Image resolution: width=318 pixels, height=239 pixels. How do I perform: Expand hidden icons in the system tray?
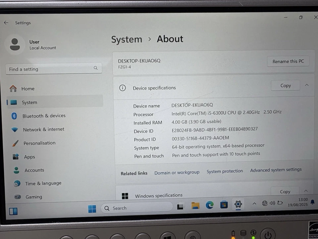point(254,203)
